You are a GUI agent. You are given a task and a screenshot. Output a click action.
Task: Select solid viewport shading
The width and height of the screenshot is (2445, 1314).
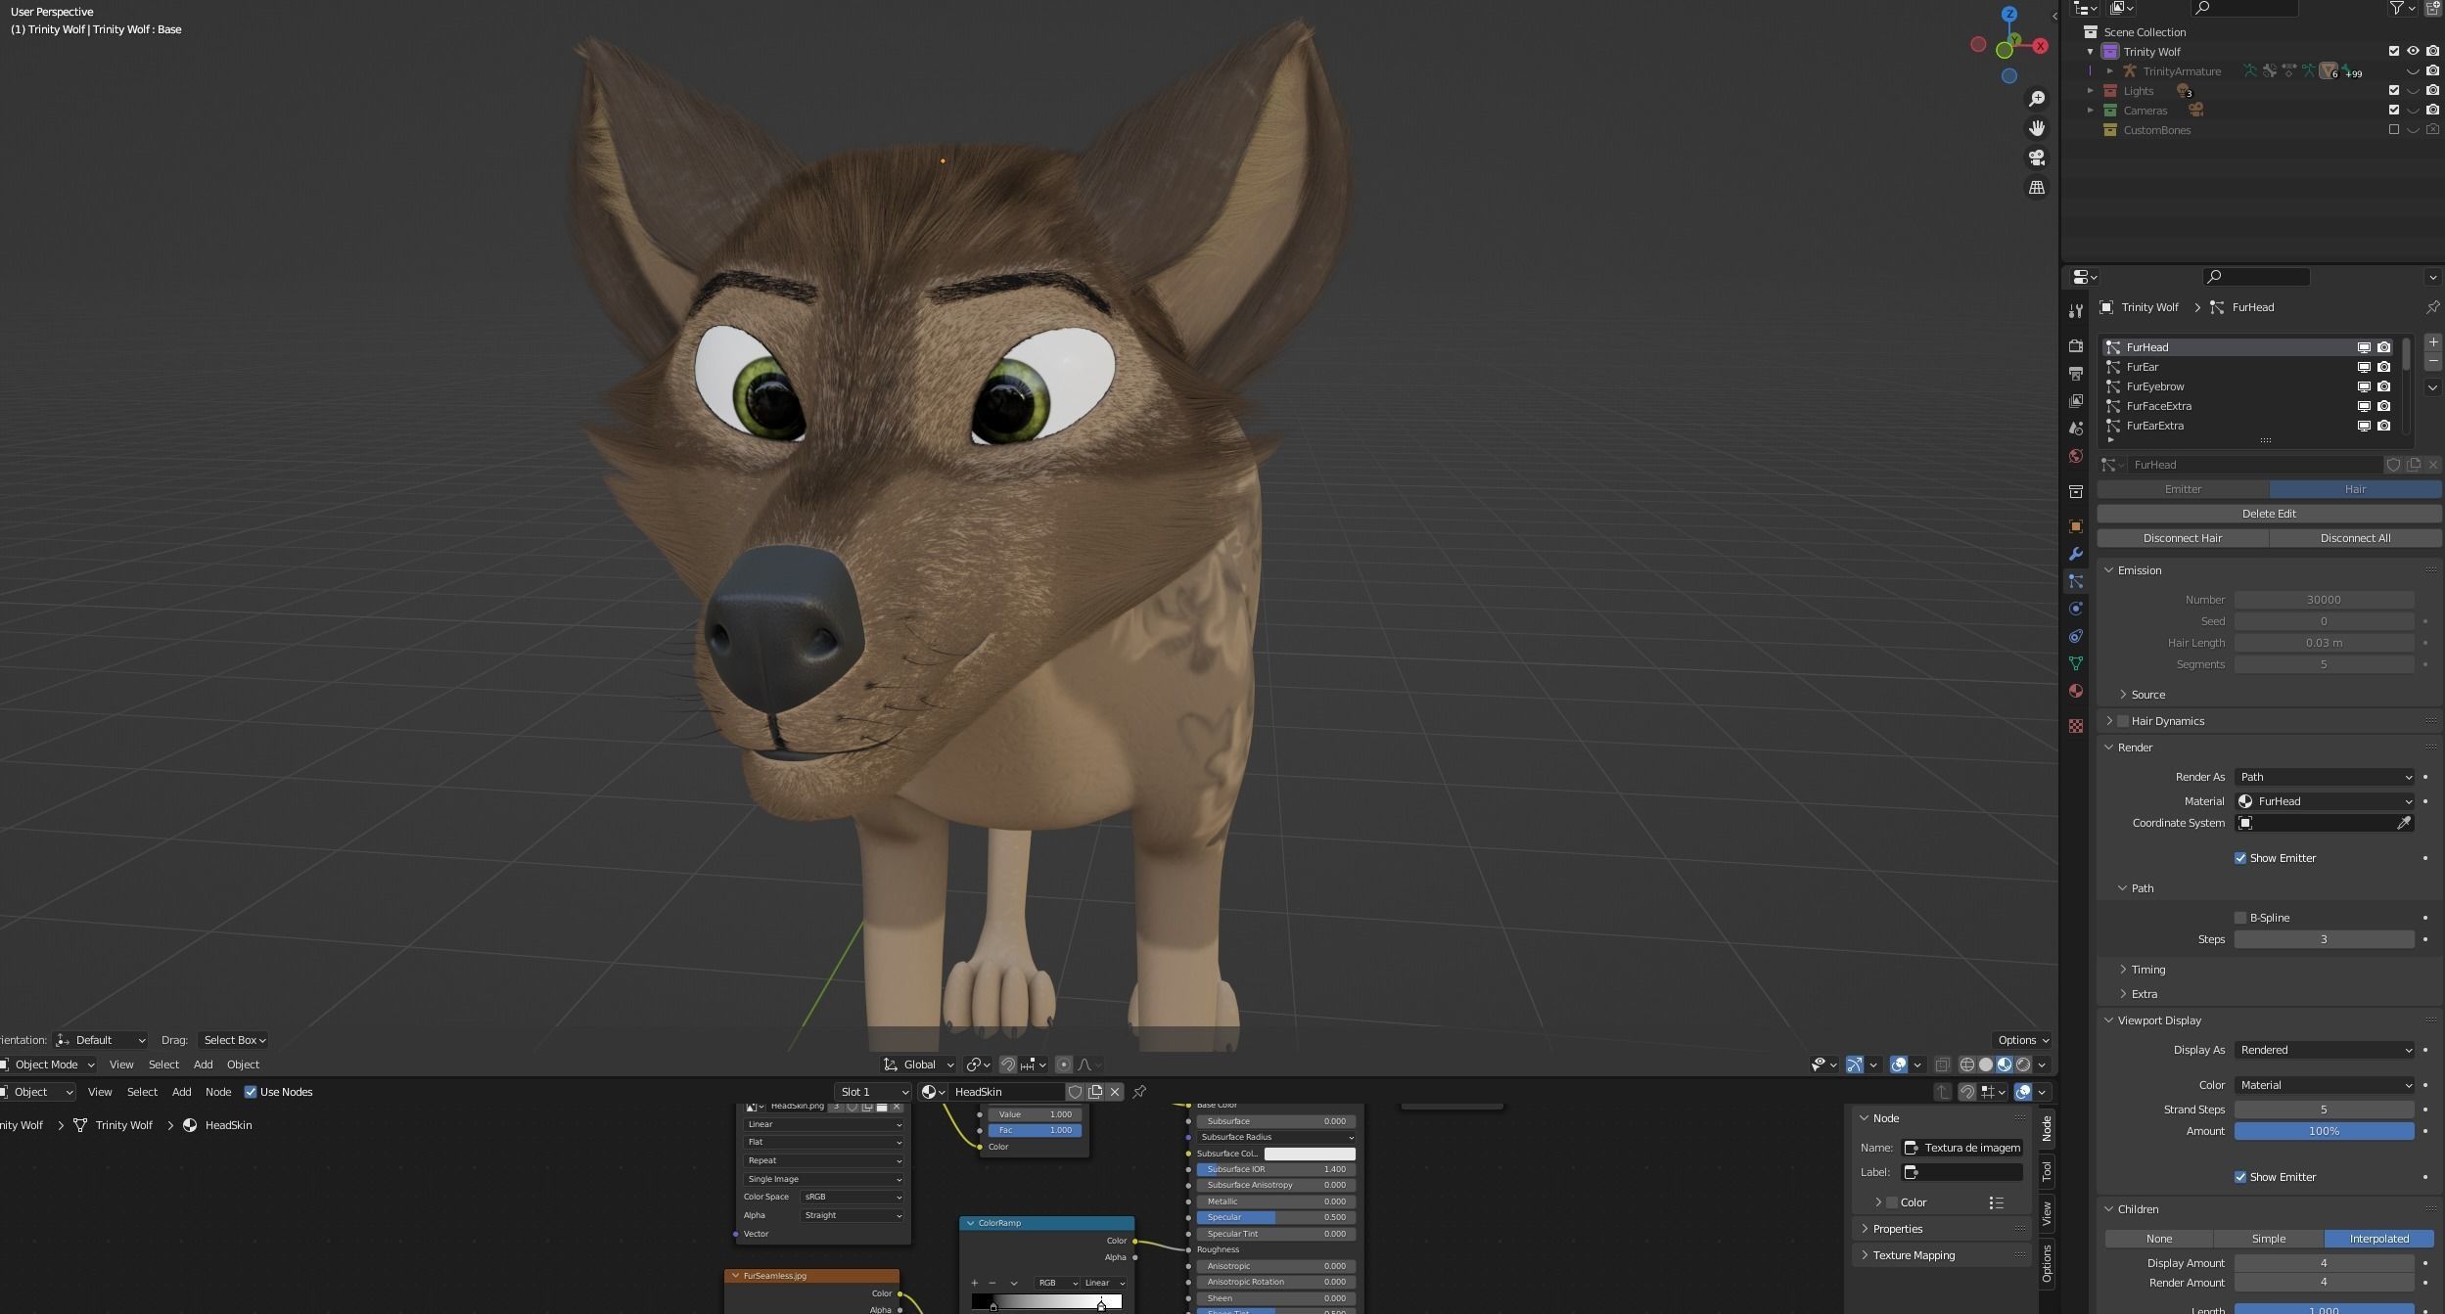[x=1986, y=1065]
